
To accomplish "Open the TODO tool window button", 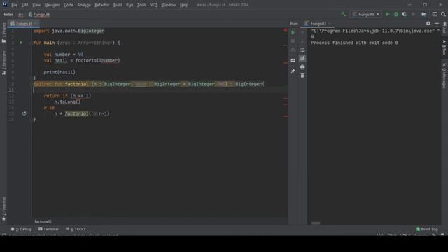I will [76, 229].
